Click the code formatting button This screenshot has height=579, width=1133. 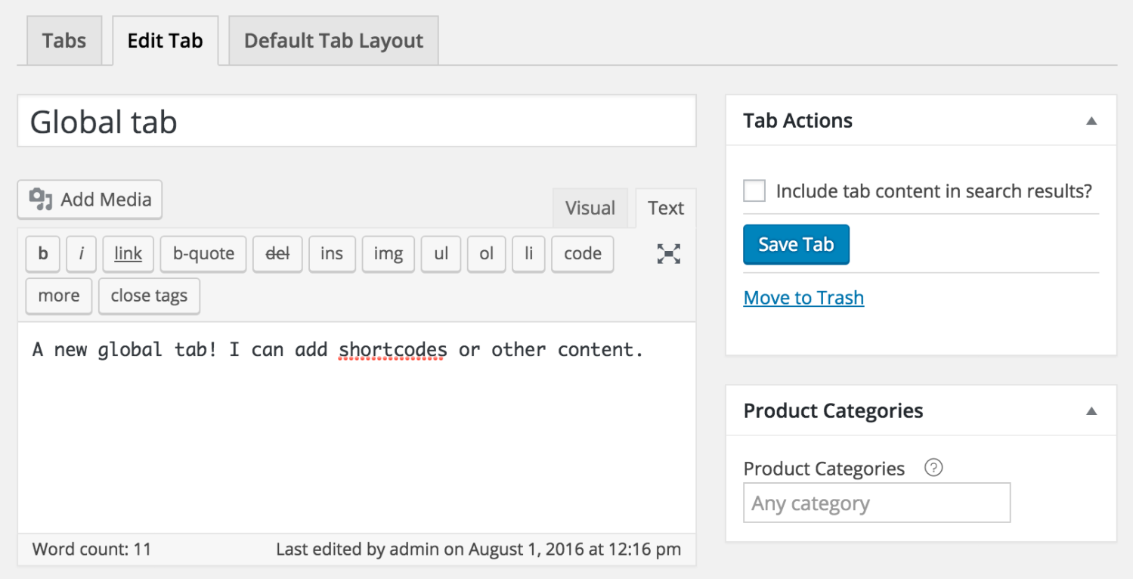tap(582, 254)
